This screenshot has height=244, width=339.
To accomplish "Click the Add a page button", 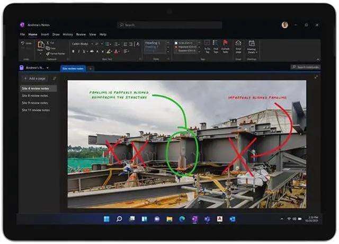I will pos(36,79).
